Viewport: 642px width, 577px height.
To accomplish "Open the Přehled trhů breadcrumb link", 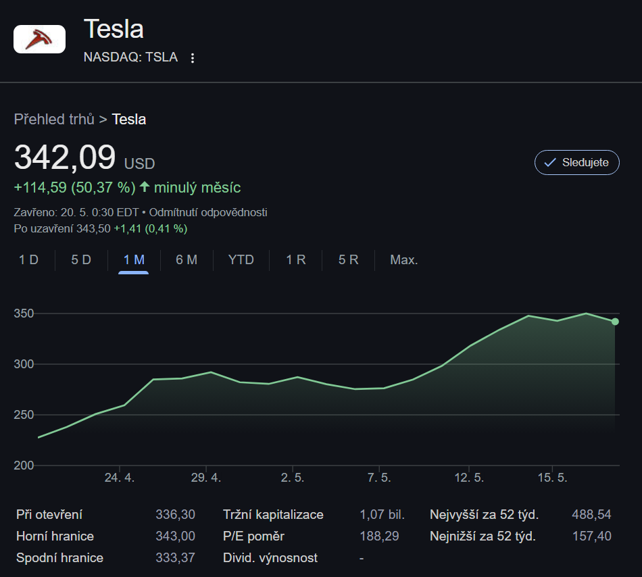I will coord(54,120).
